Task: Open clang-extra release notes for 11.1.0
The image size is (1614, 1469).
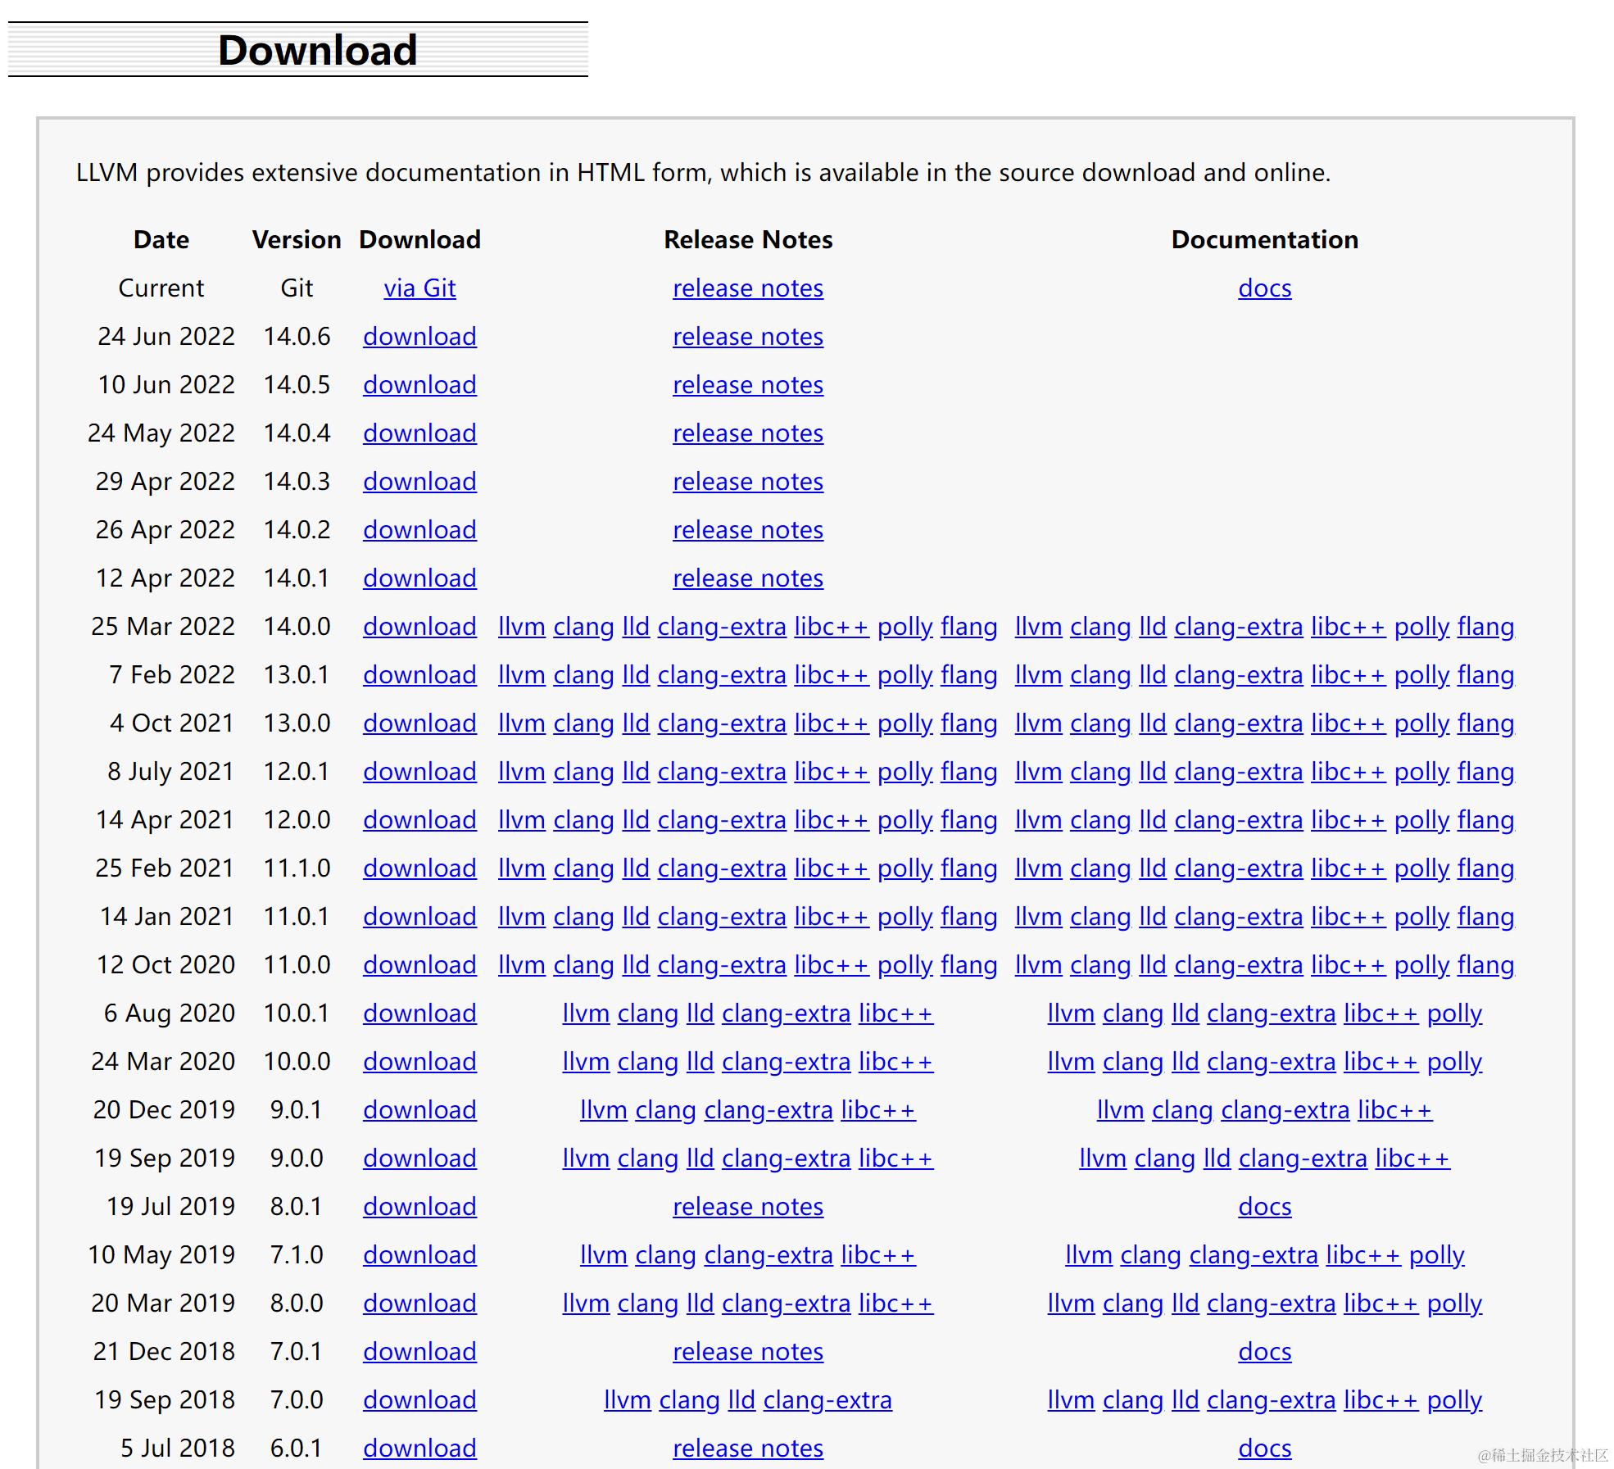Action: pos(721,868)
